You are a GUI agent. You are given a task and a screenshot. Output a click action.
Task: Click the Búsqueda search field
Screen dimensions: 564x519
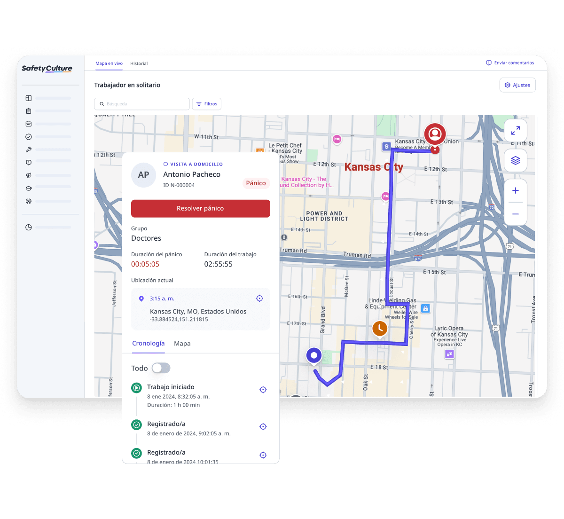coord(142,104)
